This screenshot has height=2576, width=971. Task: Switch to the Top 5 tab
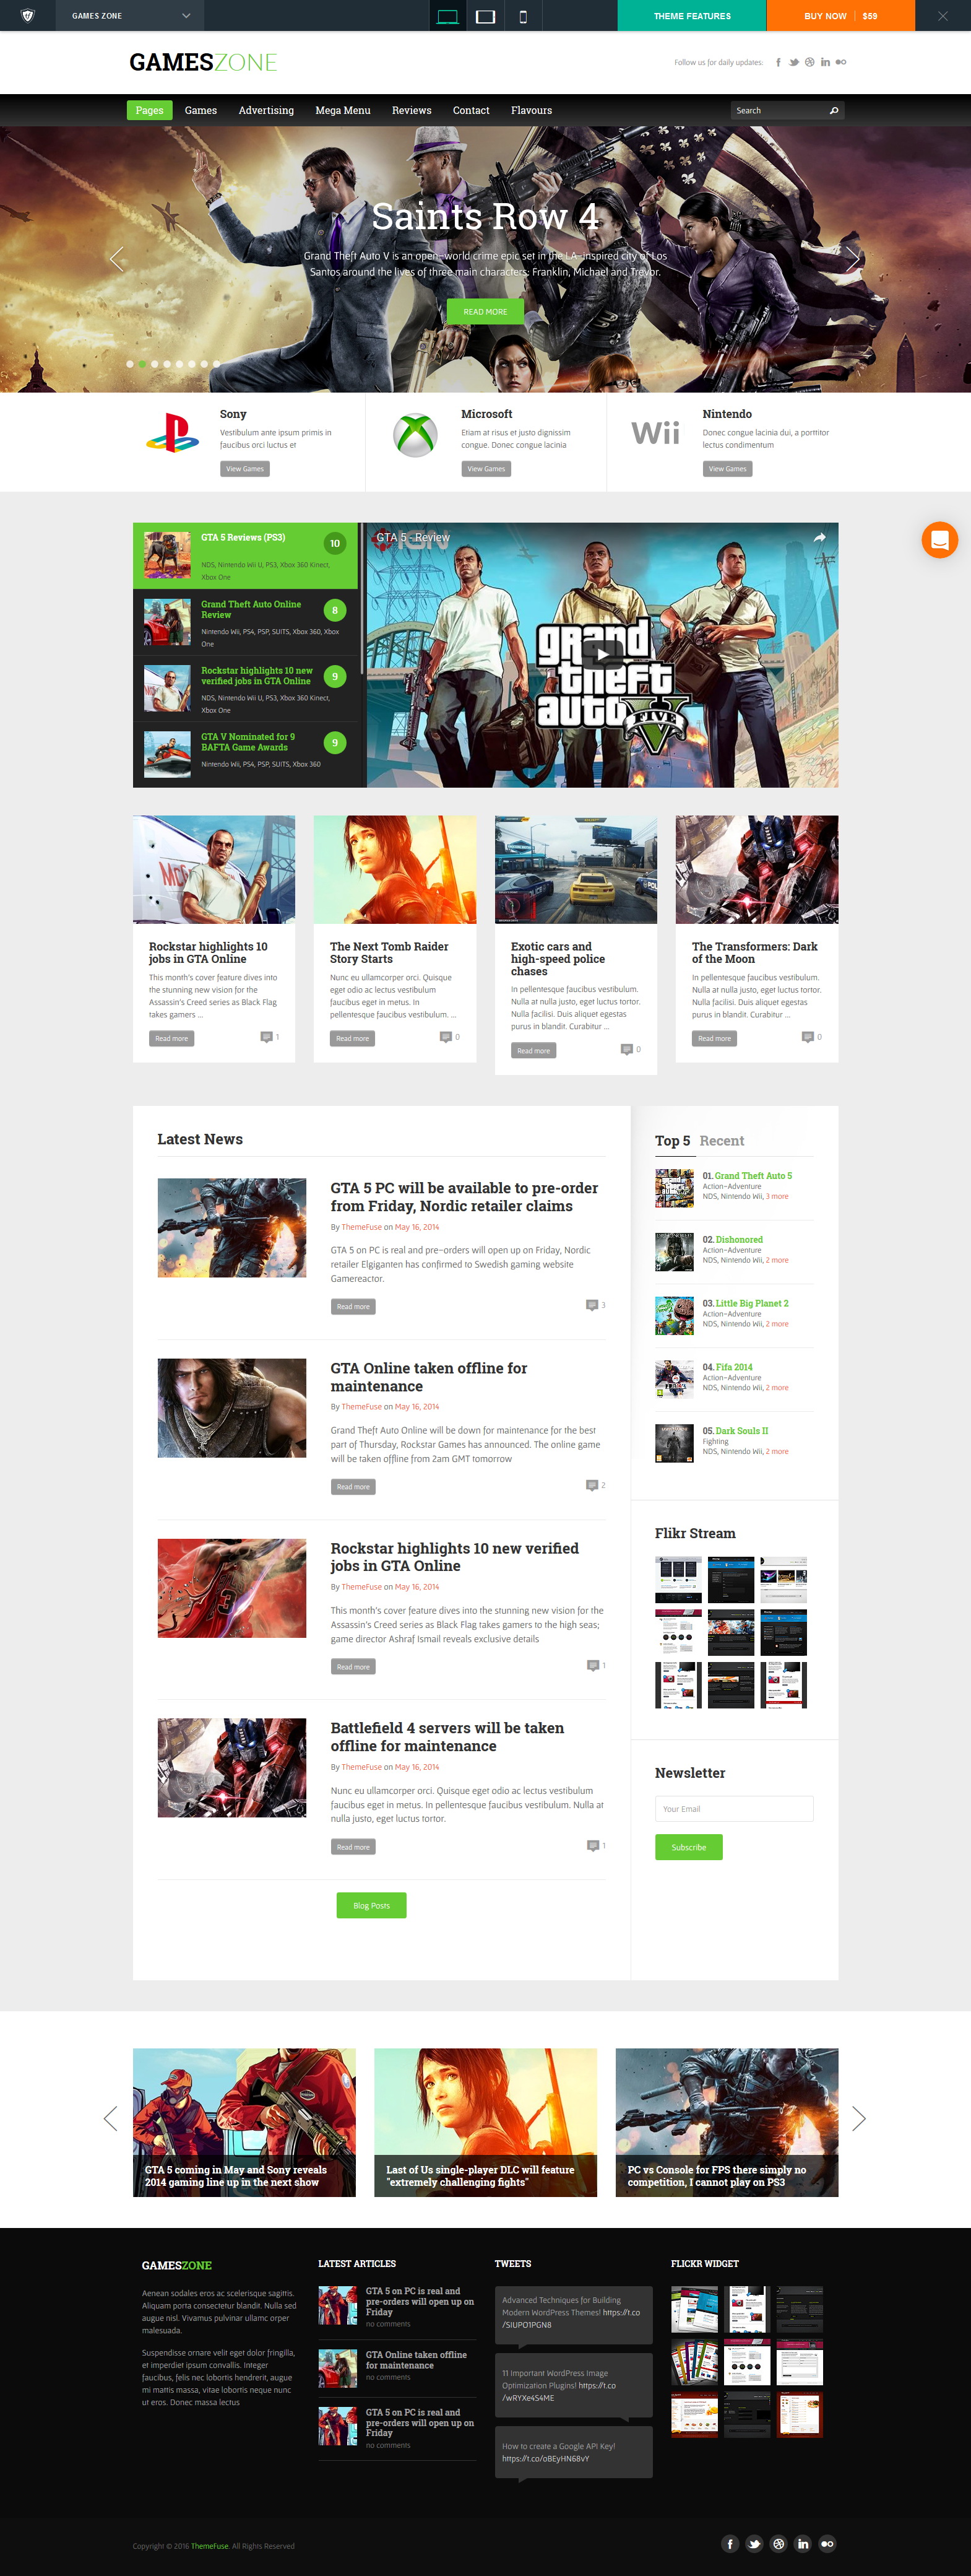coord(672,1141)
